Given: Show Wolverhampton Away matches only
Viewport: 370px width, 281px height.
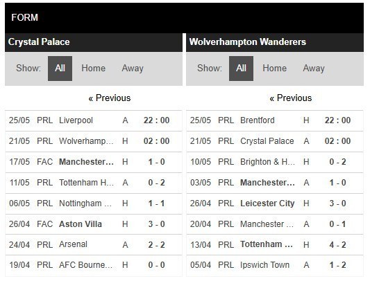Looking at the screenshot, I should pyautogui.click(x=314, y=69).
